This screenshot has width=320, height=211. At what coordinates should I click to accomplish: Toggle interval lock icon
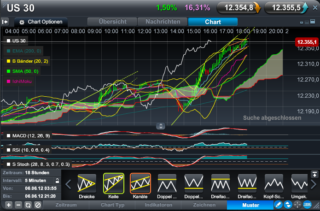click(x=58, y=181)
